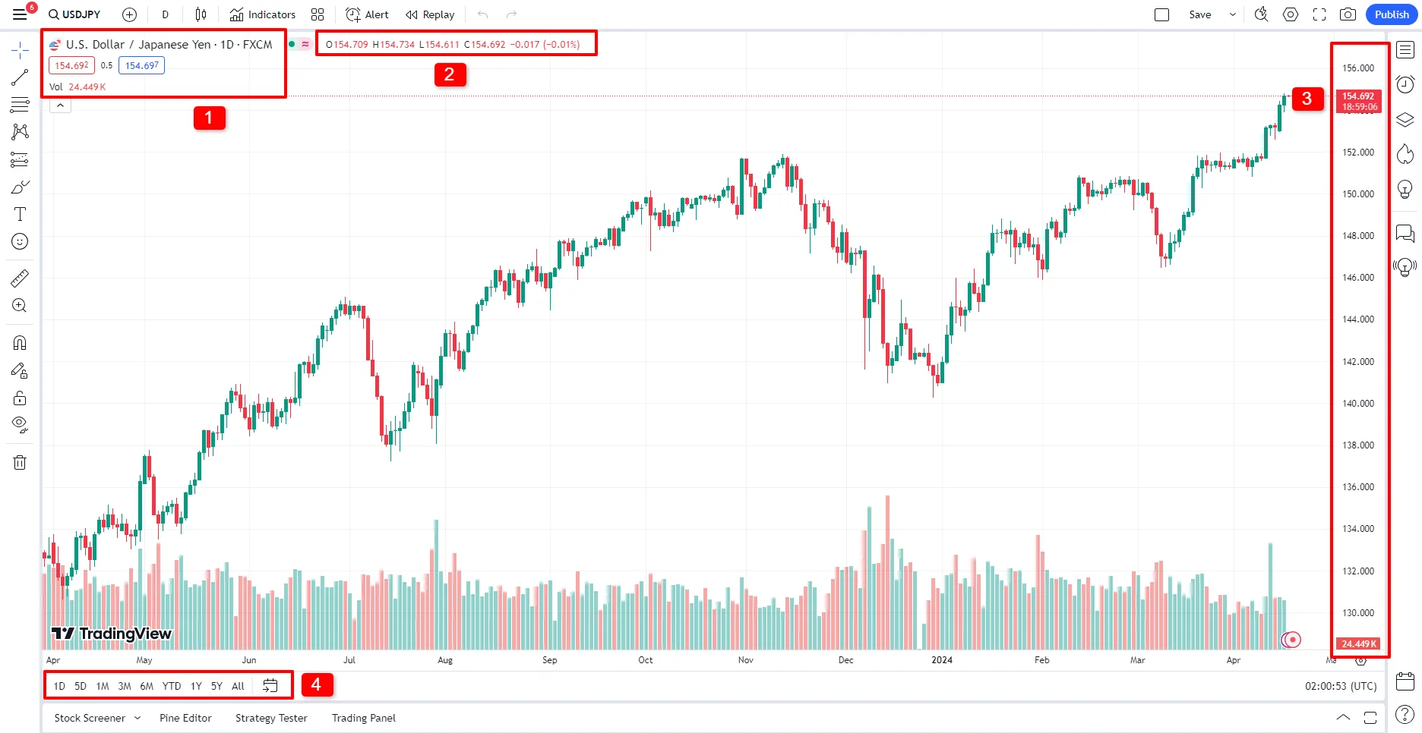1422x733 pixels.
Task: Select the trend line drawing tool
Action: tap(20, 77)
